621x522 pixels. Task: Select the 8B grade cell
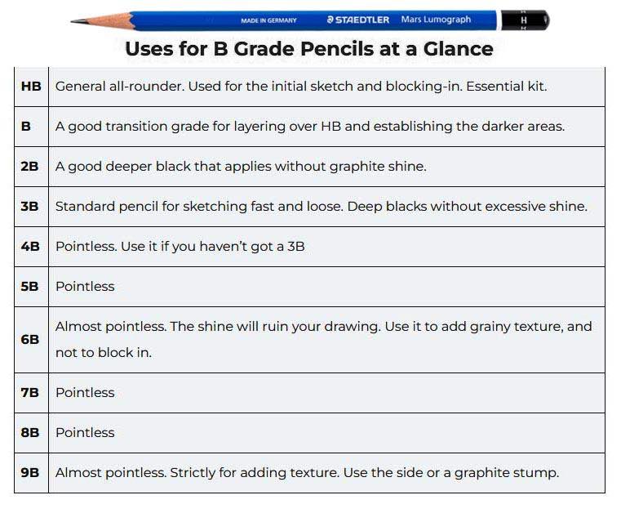click(x=31, y=433)
